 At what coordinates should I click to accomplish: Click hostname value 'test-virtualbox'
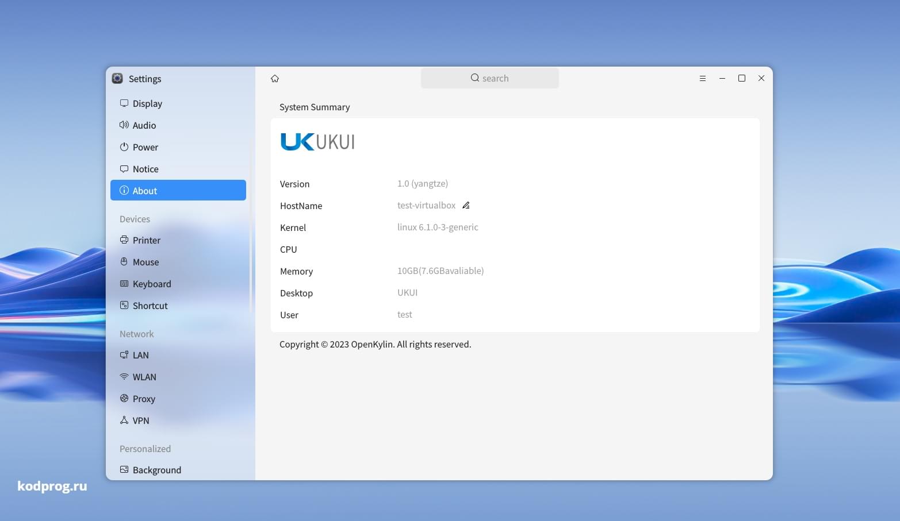tap(426, 206)
